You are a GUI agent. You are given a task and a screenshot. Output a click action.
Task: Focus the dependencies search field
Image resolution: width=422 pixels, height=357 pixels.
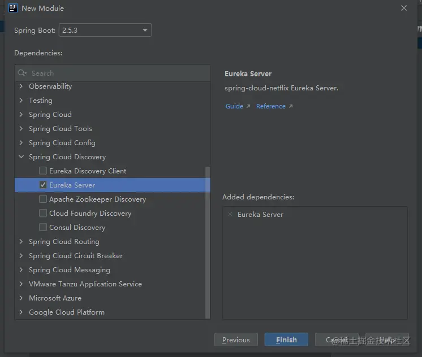(113, 73)
